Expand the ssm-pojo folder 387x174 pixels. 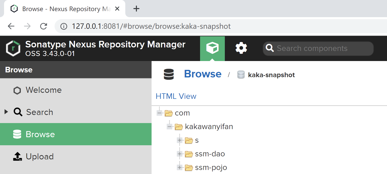pos(180,167)
